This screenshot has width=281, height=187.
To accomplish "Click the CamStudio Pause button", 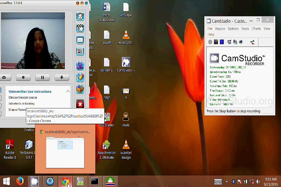I will click(x=216, y=42).
